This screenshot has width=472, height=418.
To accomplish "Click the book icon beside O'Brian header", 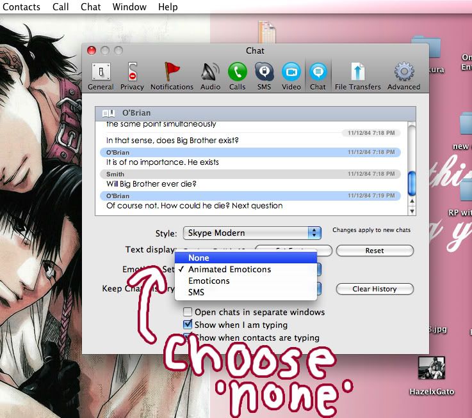I will click(108, 113).
